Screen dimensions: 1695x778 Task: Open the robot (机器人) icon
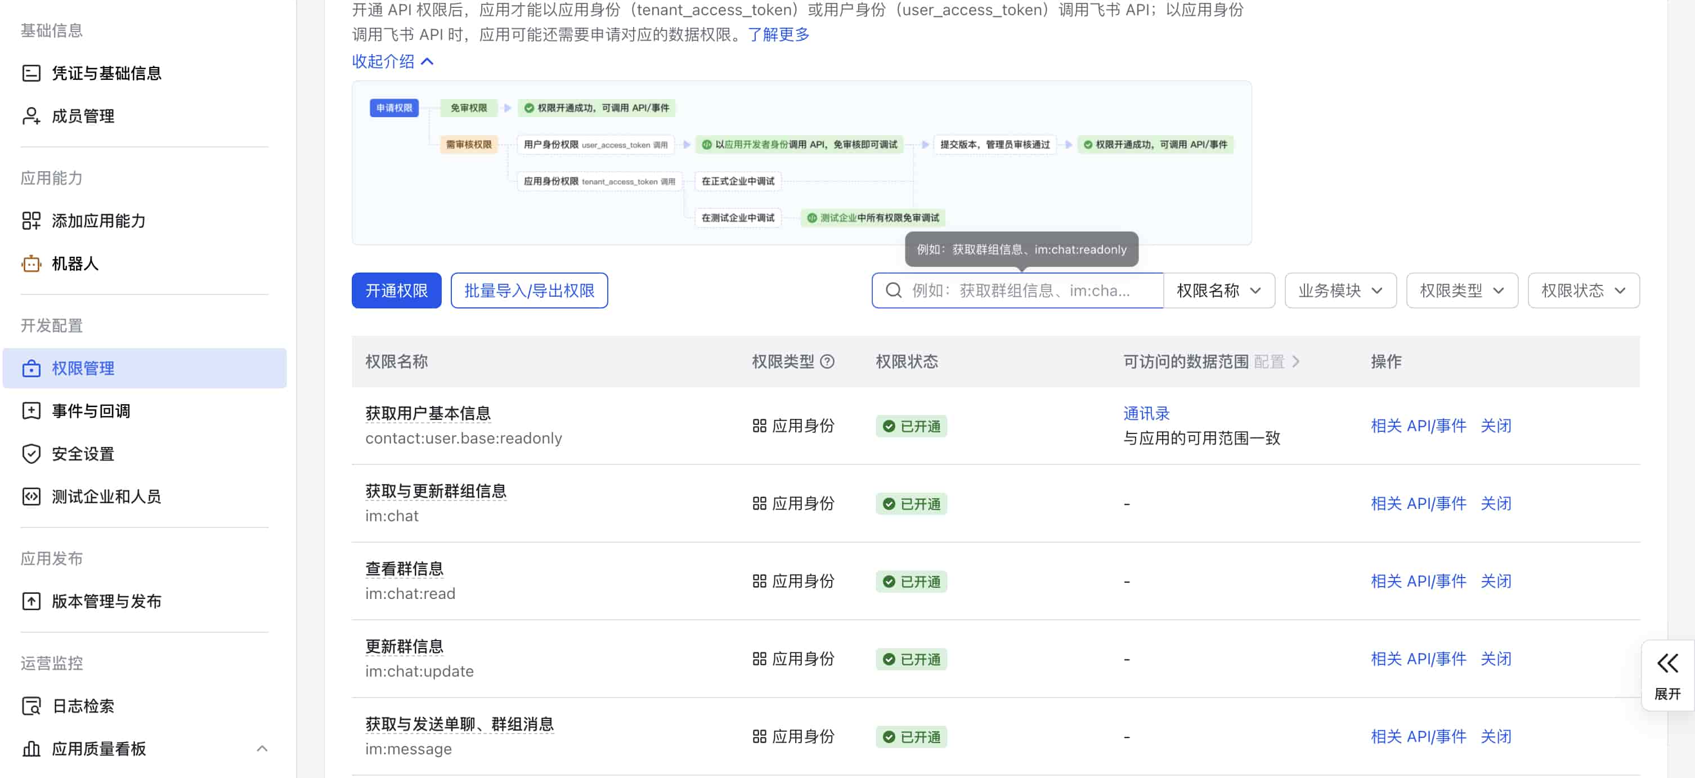31,263
